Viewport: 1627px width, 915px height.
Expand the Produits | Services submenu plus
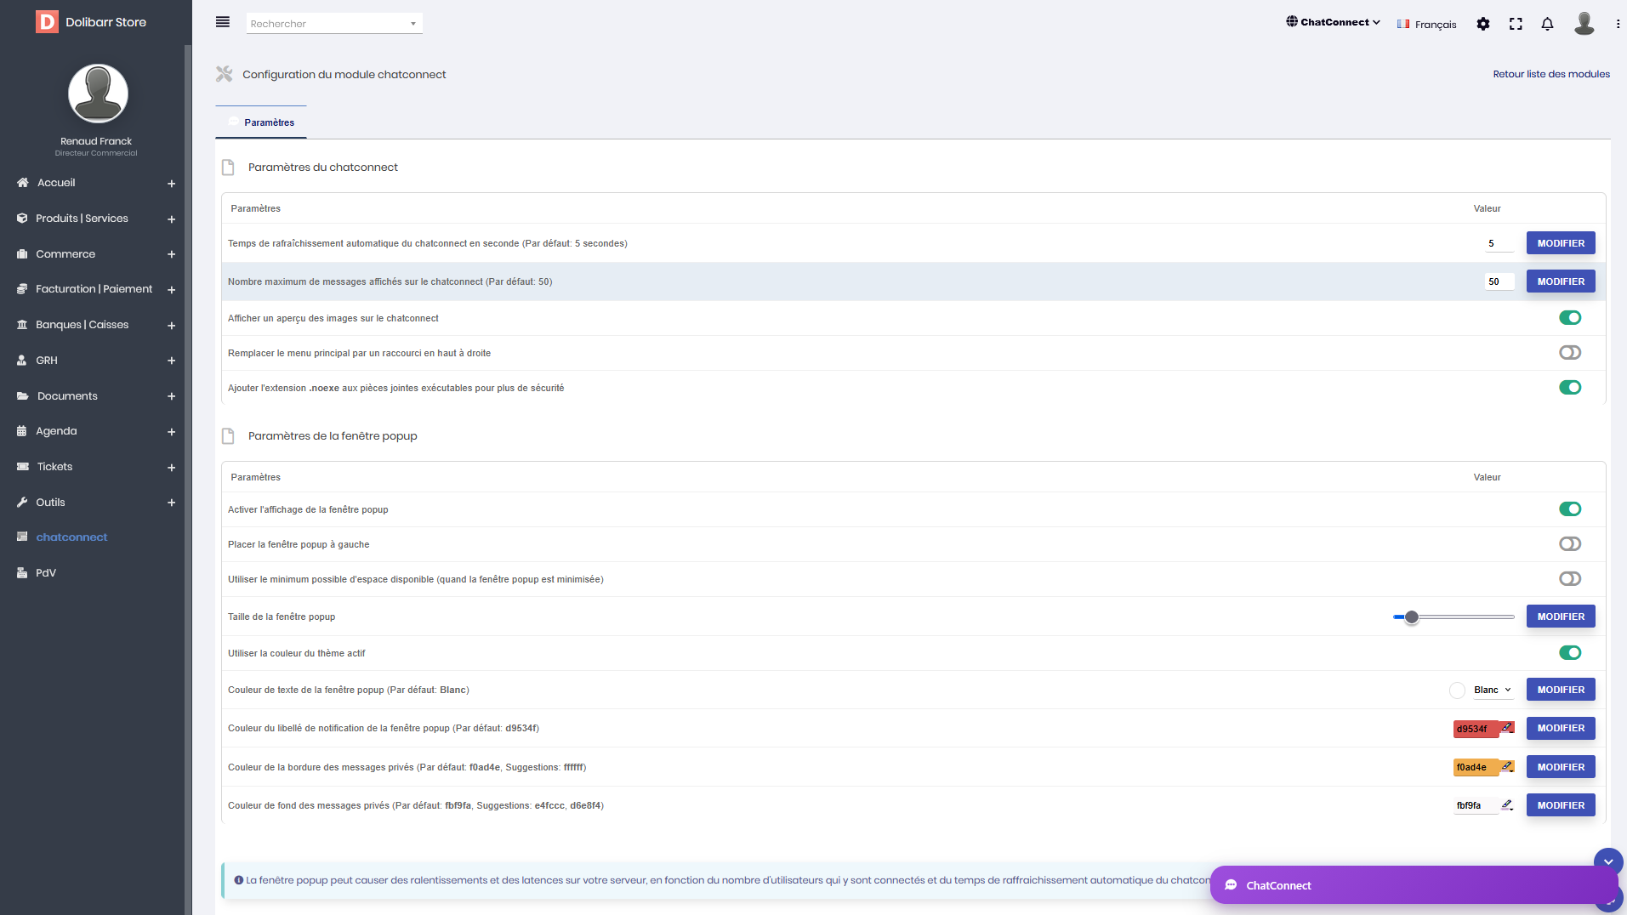(171, 219)
